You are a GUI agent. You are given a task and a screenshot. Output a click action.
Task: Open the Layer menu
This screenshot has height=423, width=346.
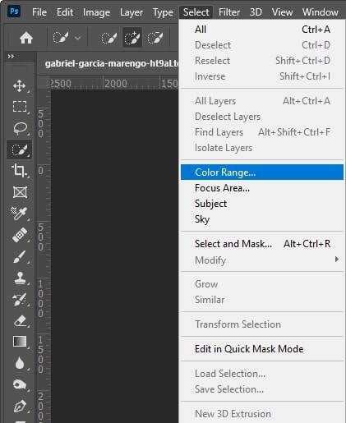click(x=131, y=12)
